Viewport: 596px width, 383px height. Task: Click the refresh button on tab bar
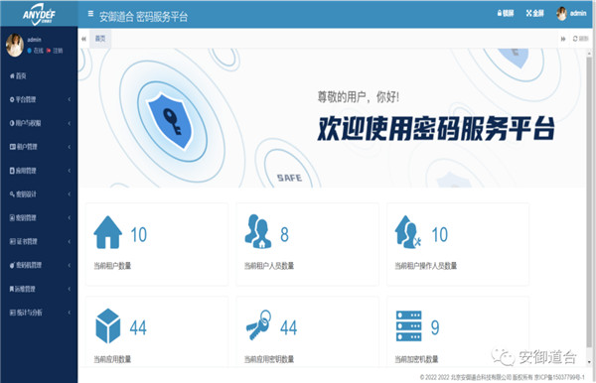[x=580, y=39]
